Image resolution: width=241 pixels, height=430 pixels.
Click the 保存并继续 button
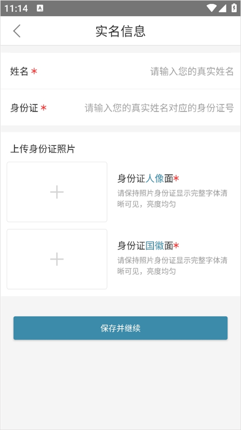(x=120, y=328)
